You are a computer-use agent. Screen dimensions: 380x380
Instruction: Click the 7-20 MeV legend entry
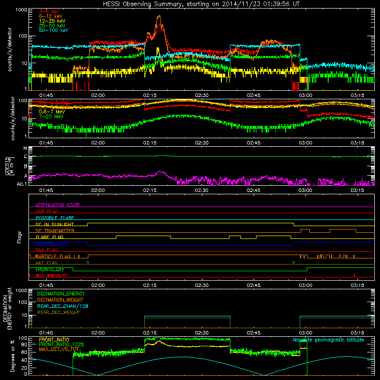click(x=51, y=116)
